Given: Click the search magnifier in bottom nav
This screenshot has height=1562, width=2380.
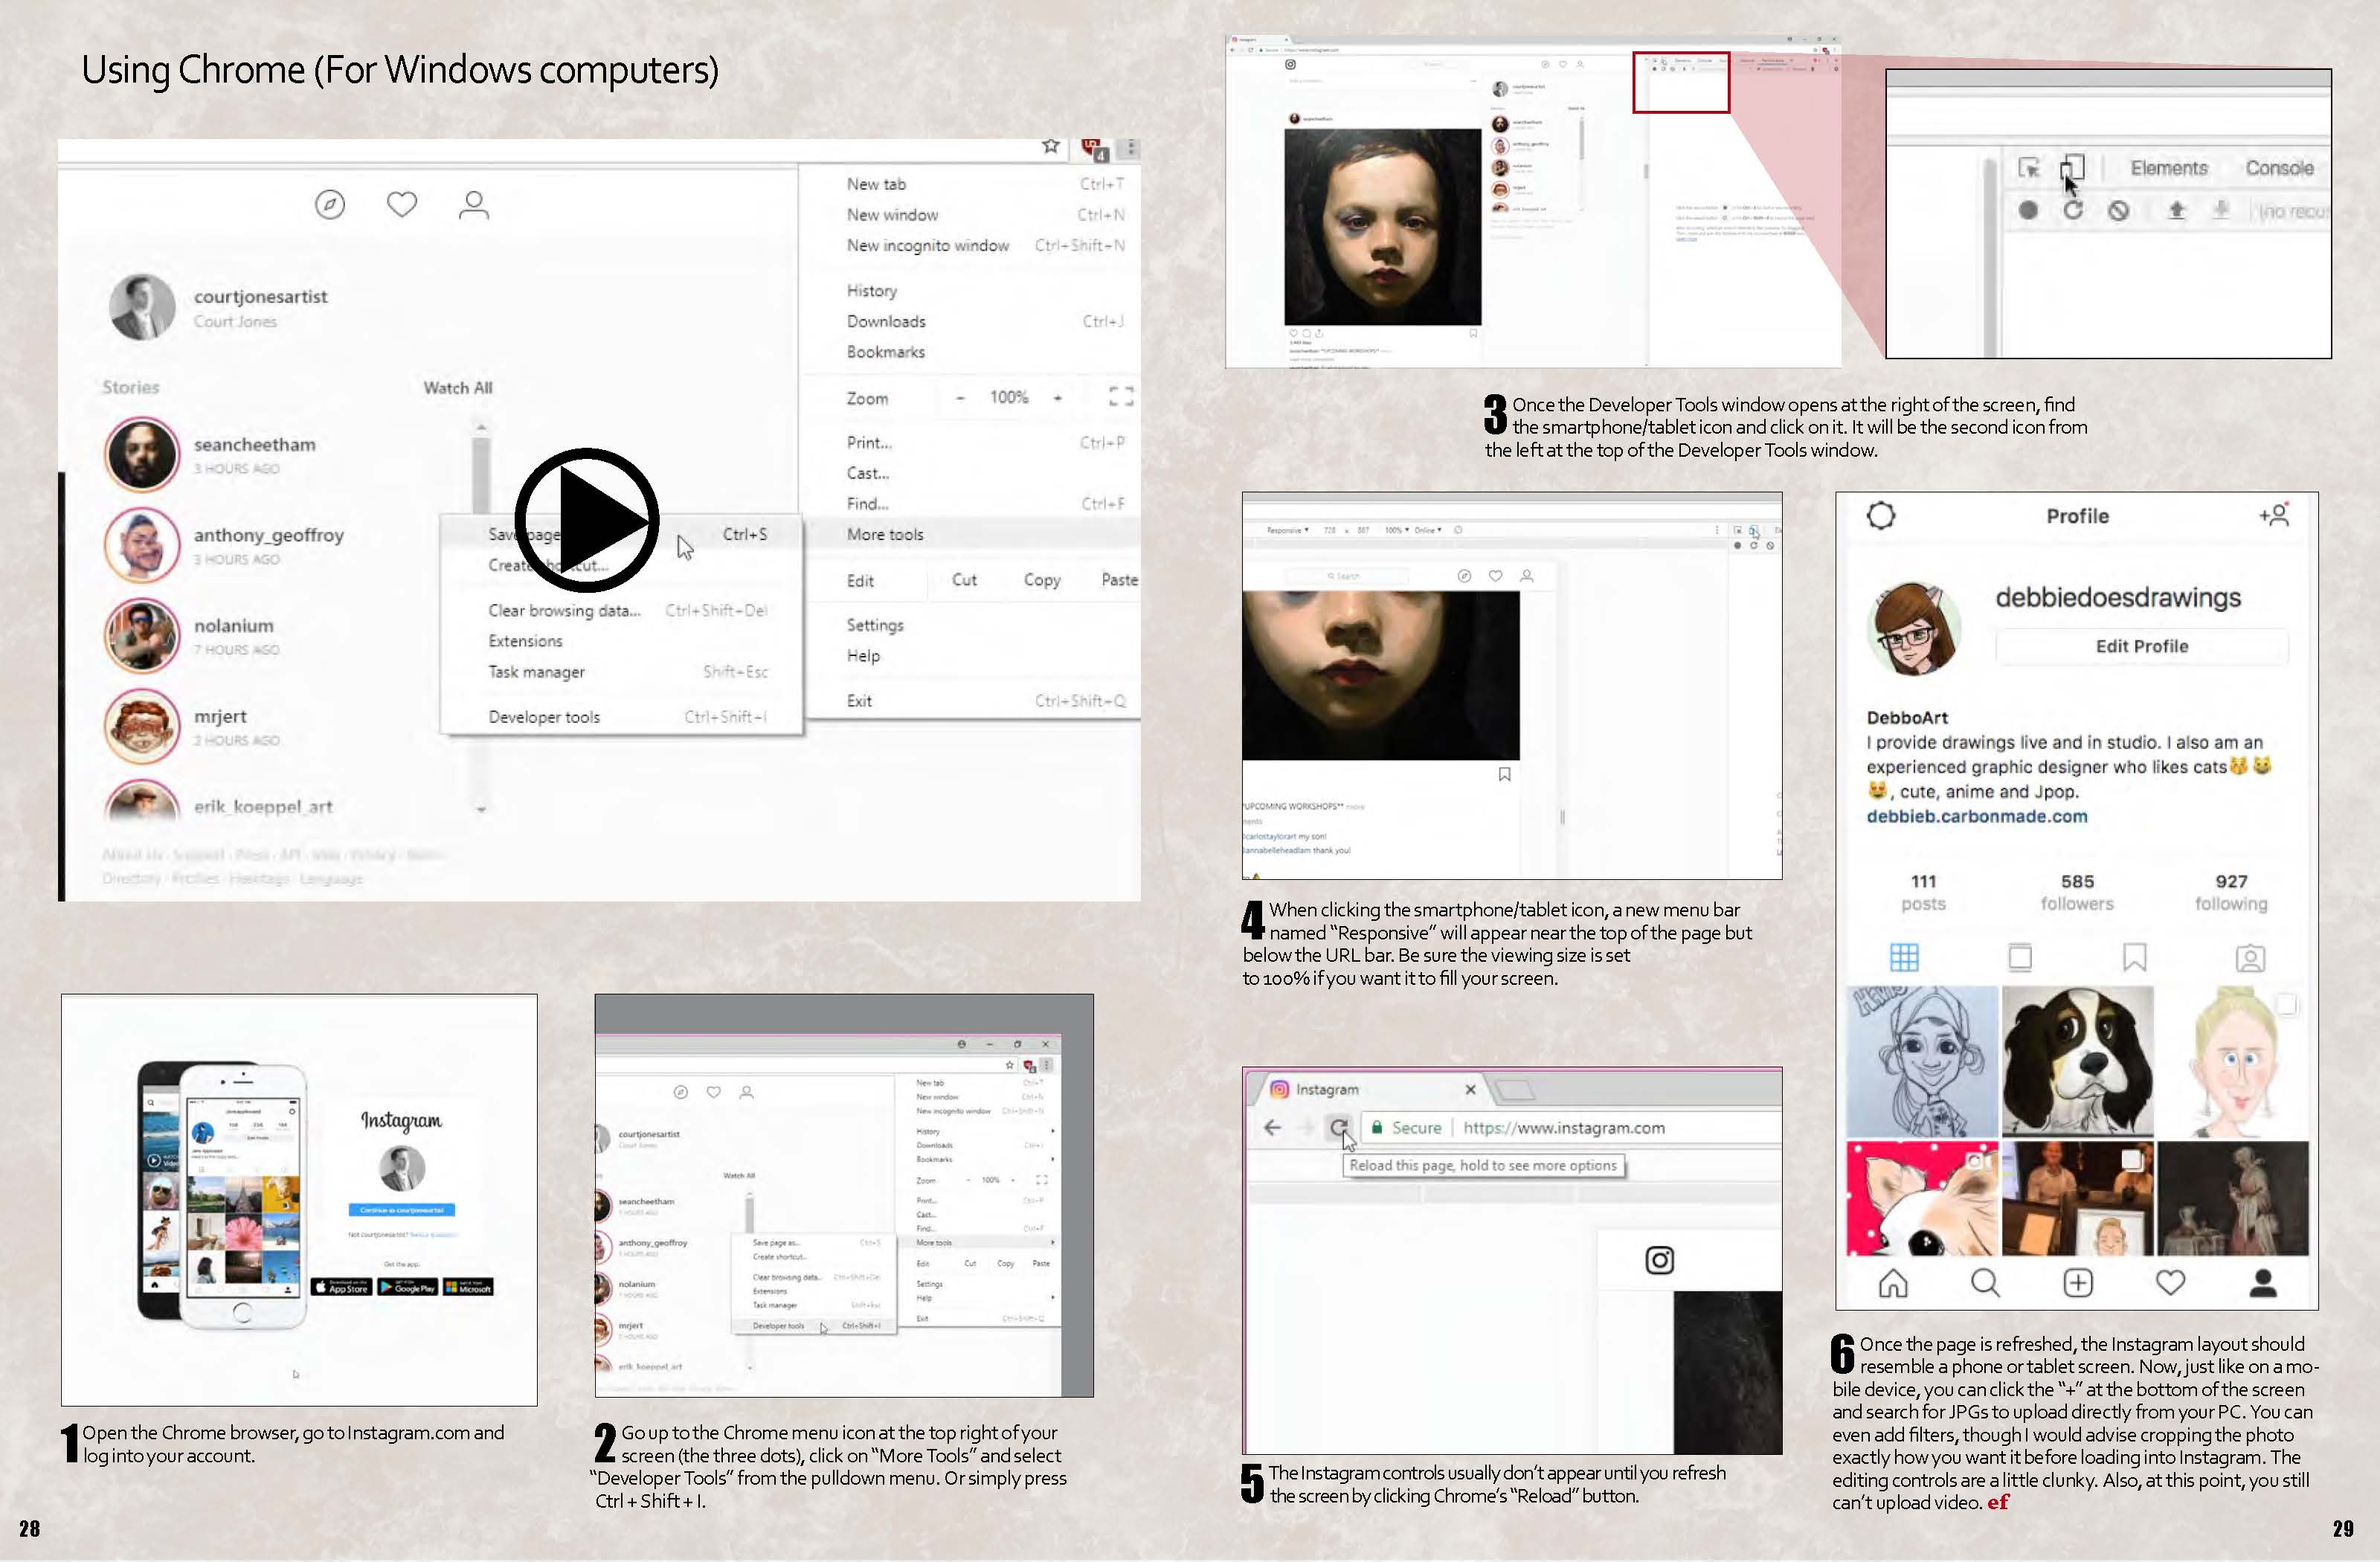Looking at the screenshot, I should tap(1985, 1283).
